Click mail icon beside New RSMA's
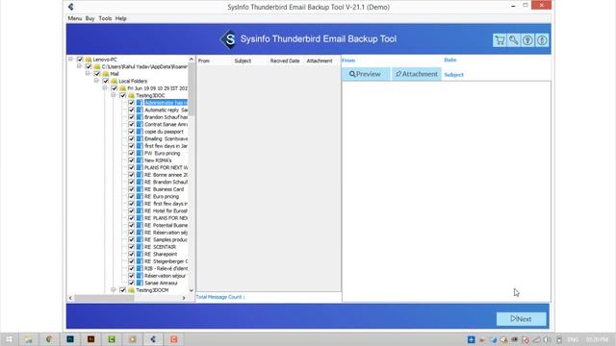The height and width of the screenshot is (346, 616). tap(140, 161)
